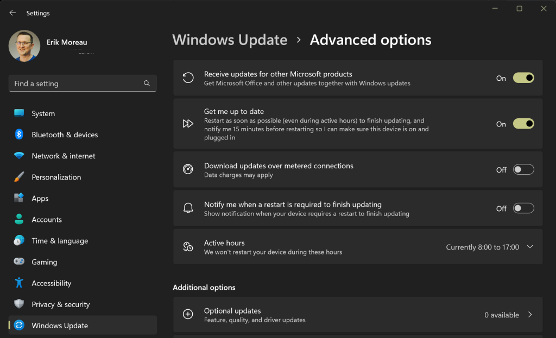The width and height of the screenshot is (556, 338).
Task: Click the Gaming controller icon
Action: 19,262
